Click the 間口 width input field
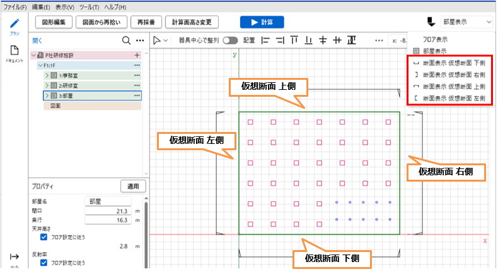This screenshot has width=498, height=274. pyautogui.click(x=108, y=212)
